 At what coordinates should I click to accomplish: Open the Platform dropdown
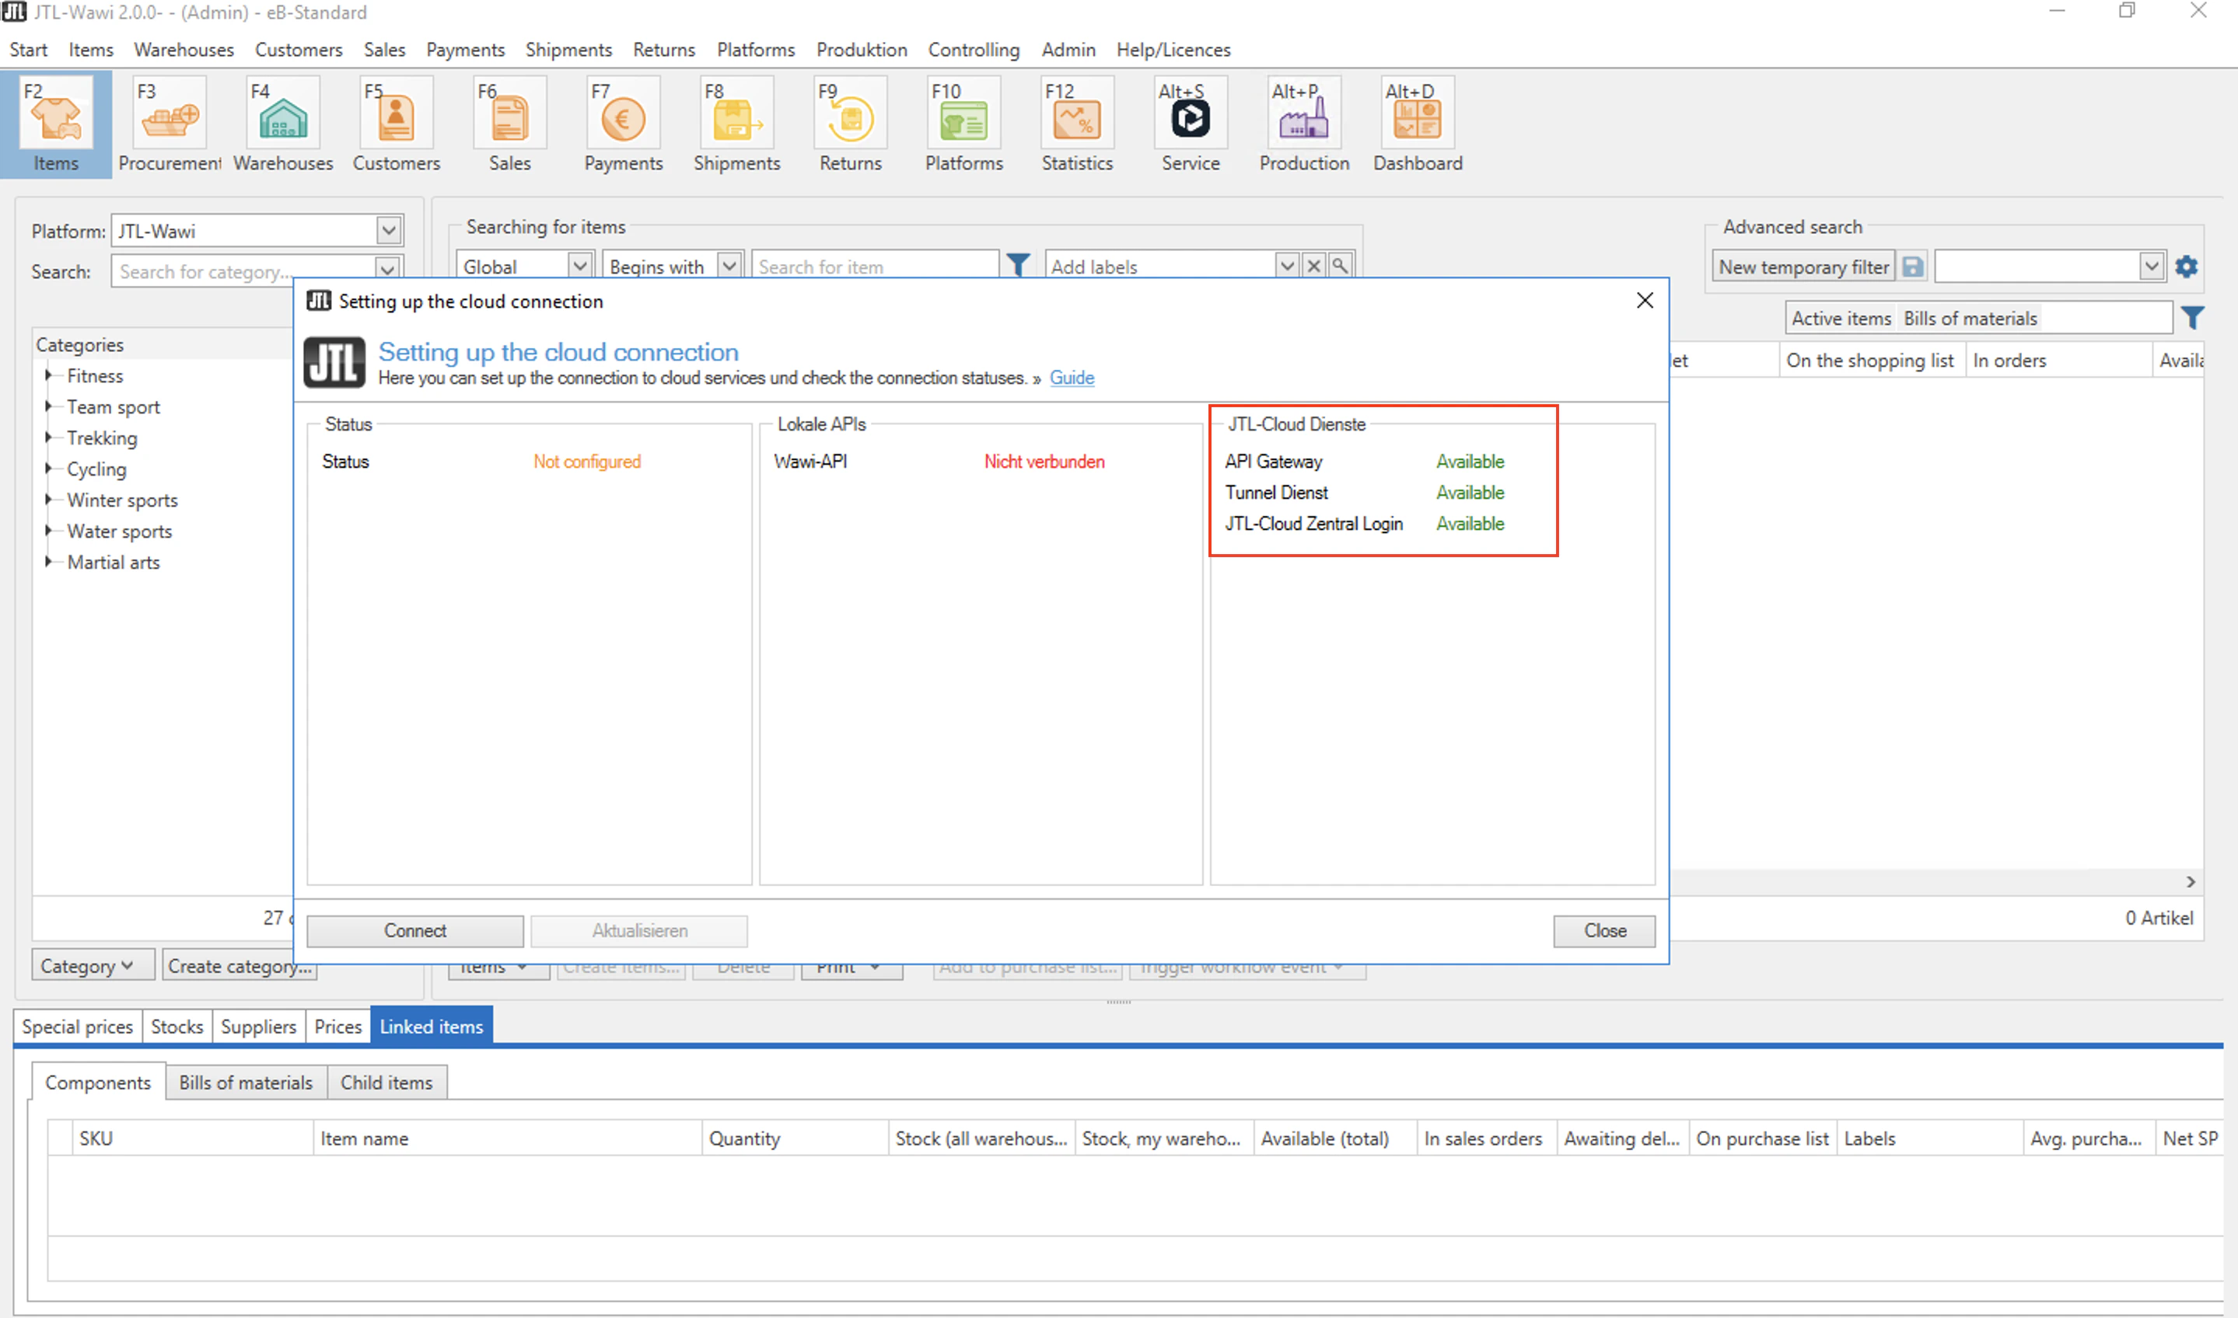tap(388, 230)
